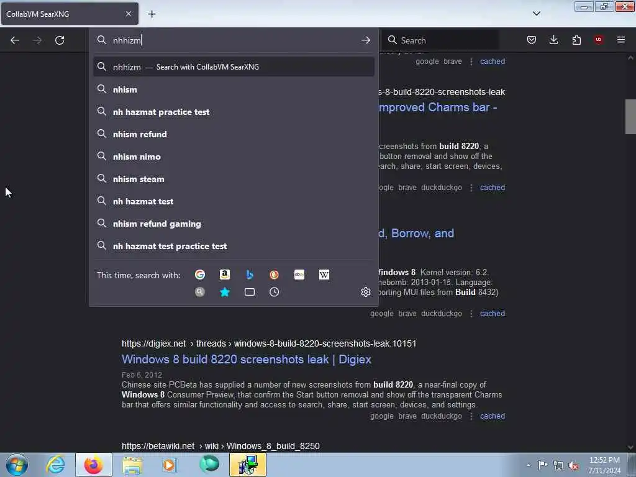636x477 pixels.
Task: Open Windows Explorer from the taskbar
Action: pos(132,465)
